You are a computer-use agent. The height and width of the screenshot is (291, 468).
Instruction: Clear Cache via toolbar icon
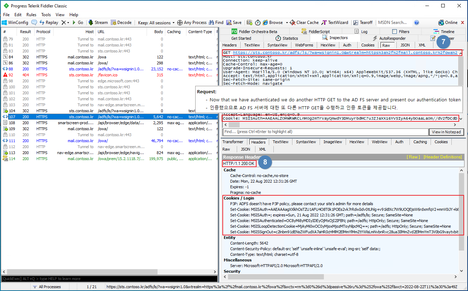pos(304,23)
